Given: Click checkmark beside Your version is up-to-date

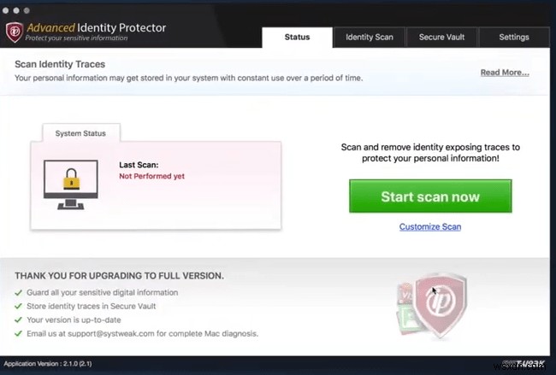Looking at the screenshot, I should pos(19,319).
